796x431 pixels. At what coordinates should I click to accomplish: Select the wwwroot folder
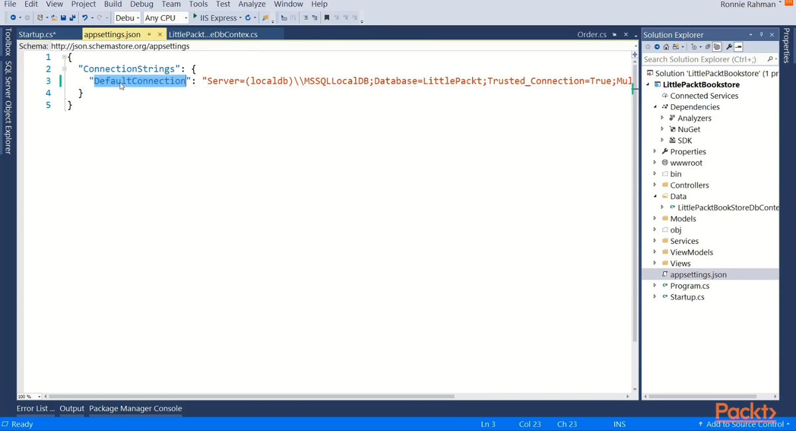point(686,162)
